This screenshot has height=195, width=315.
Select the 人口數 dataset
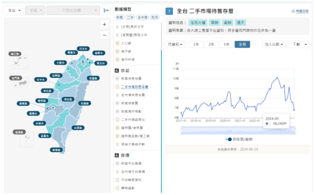pyautogui.click(x=126, y=43)
